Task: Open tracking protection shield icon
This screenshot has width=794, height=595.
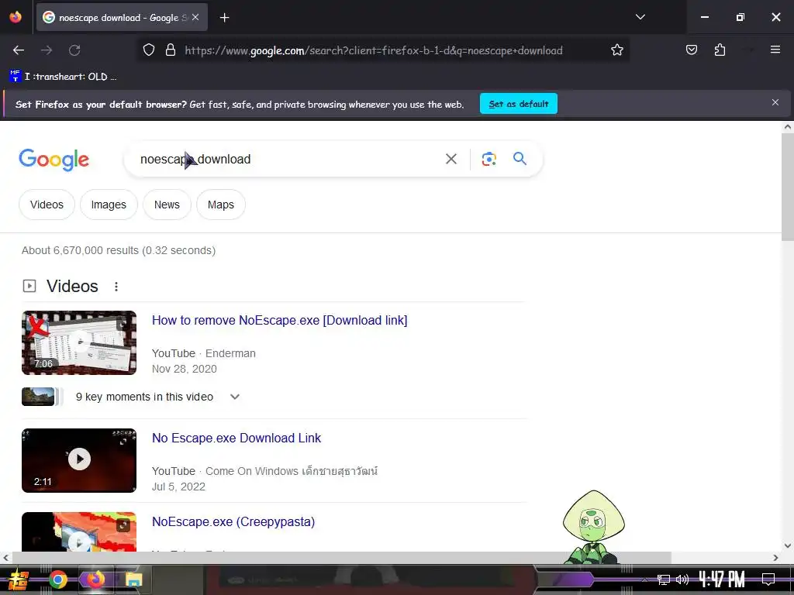Action: click(x=148, y=50)
